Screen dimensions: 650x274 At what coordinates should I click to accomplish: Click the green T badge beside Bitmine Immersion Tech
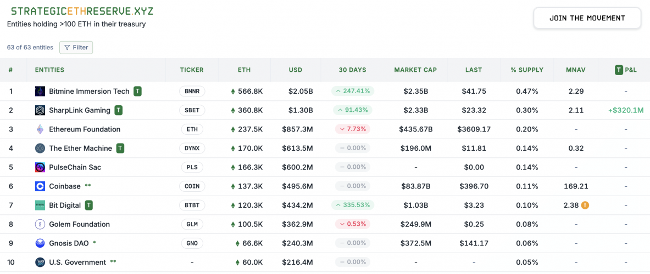tap(137, 92)
